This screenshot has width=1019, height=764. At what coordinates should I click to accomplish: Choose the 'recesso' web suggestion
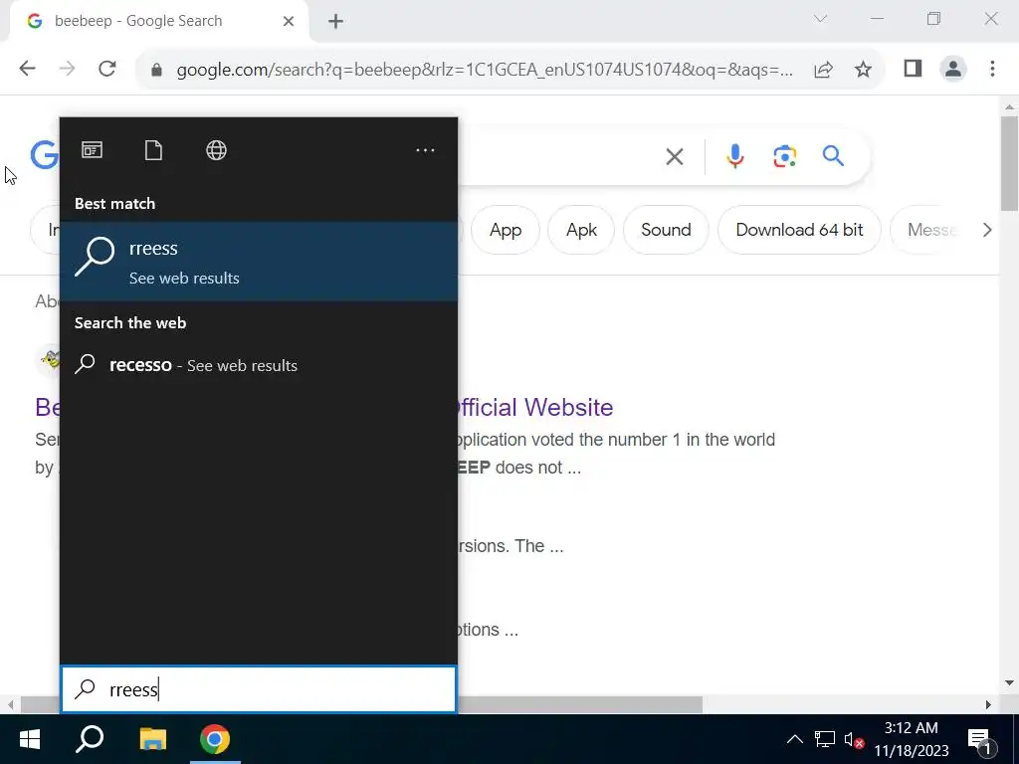click(259, 365)
